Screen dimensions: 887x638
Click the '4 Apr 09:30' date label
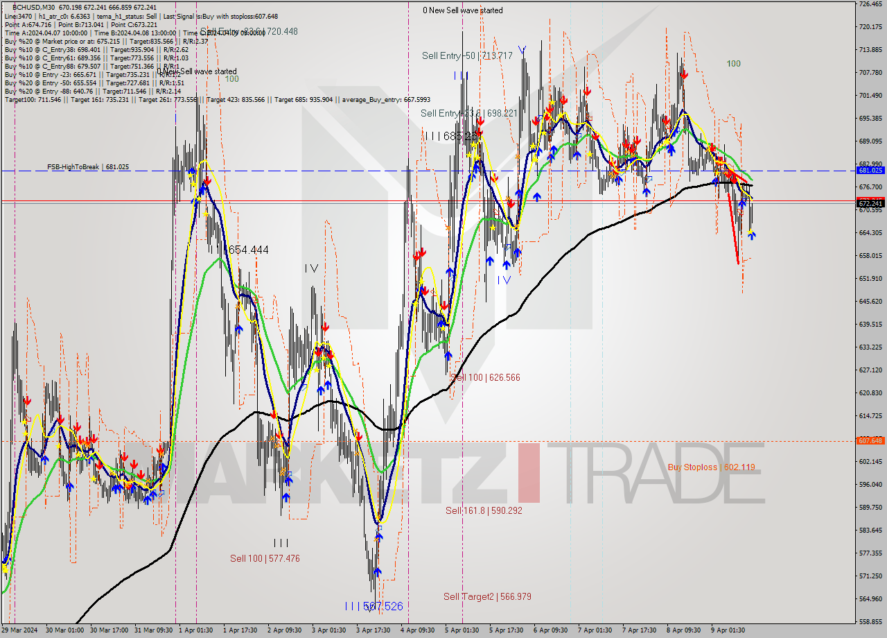pyautogui.click(x=417, y=630)
